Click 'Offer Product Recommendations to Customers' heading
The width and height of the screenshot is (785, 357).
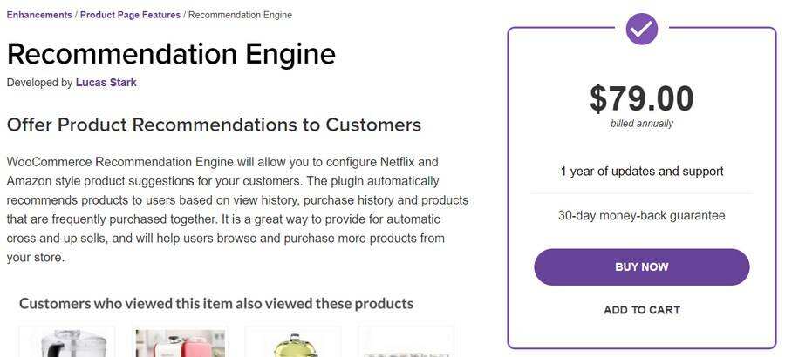pos(214,125)
